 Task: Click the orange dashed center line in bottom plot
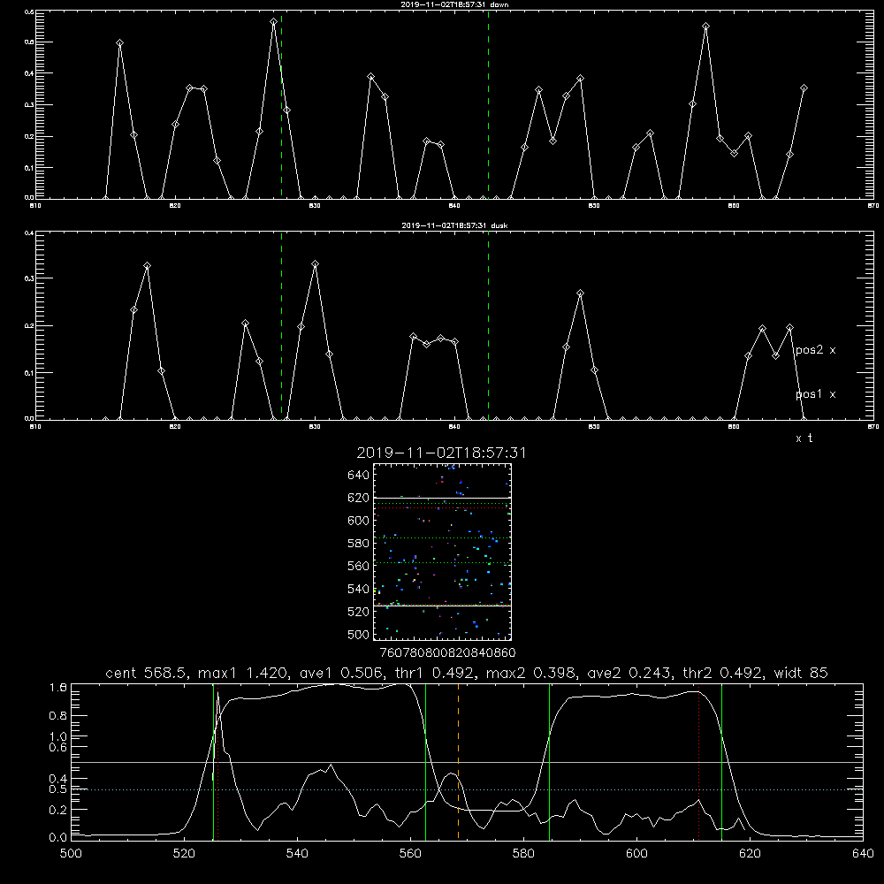[x=458, y=761]
